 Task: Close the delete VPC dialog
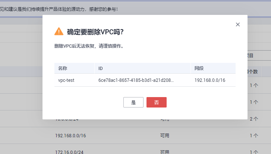coord(238,25)
